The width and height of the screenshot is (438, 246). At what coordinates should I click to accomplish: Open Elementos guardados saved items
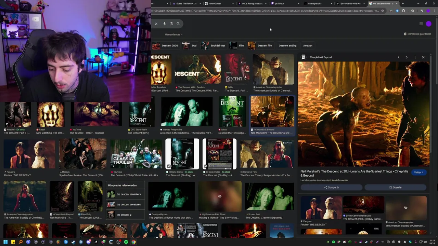point(417,34)
